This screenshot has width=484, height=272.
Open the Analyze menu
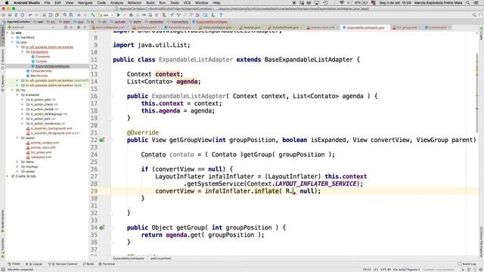tap(116, 3)
